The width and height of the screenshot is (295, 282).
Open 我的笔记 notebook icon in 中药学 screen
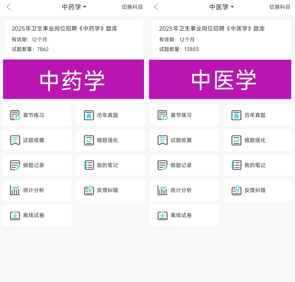pyautogui.click(x=89, y=165)
